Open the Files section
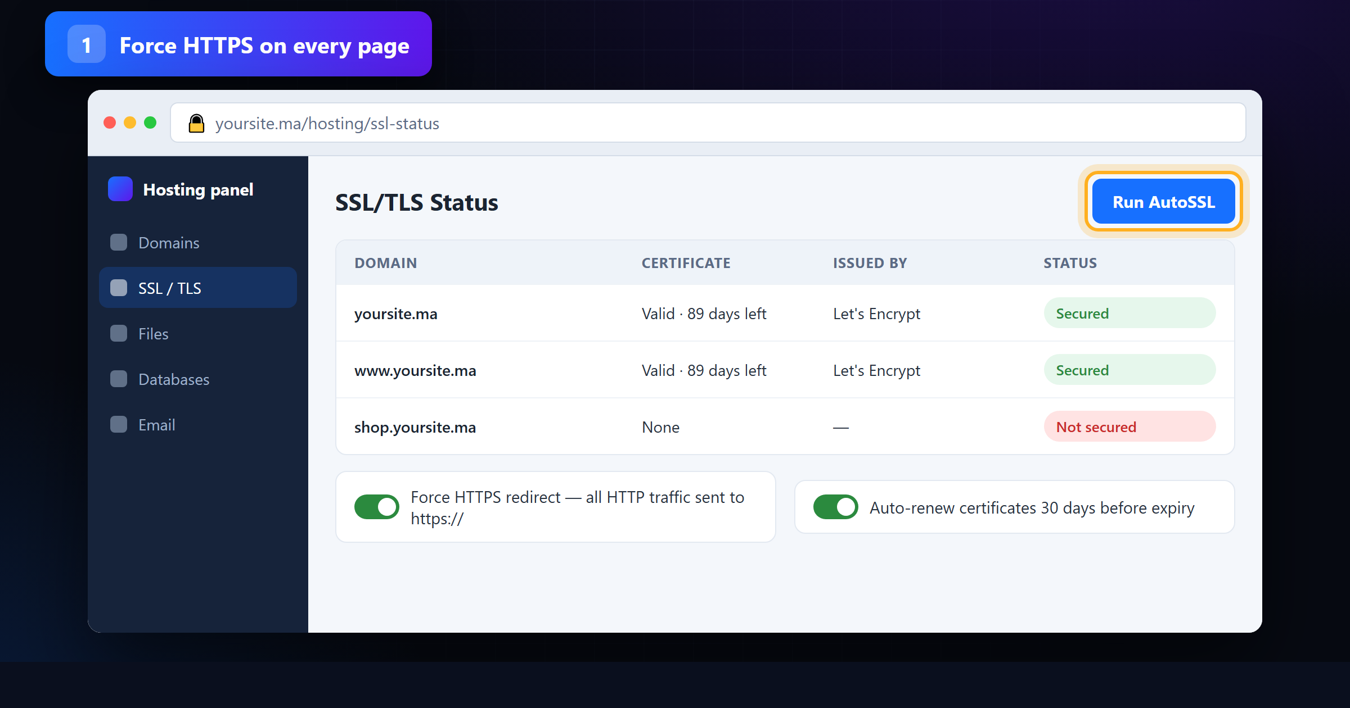This screenshot has height=708, width=1350. click(198, 333)
